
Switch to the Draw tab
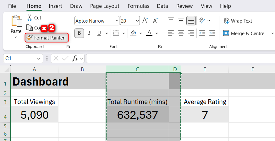[x=76, y=6]
